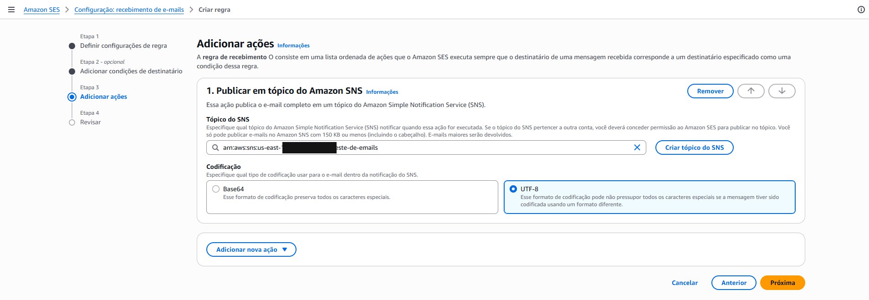This screenshot has height=300, width=869.
Task: Clear the SNS topic field with X
Action: [x=637, y=147]
